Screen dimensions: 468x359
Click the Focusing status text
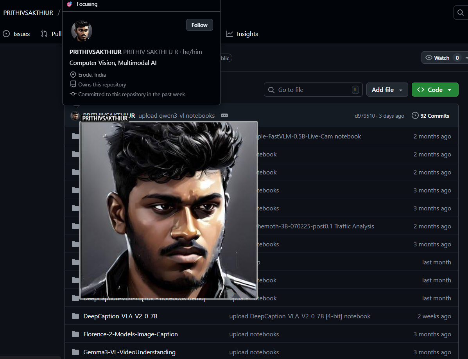tap(87, 4)
